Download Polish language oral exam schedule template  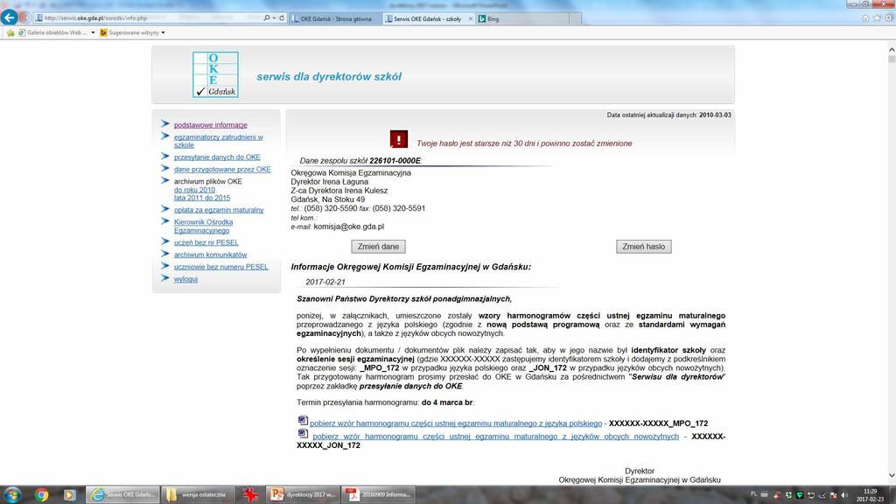click(x=455, y=423)
